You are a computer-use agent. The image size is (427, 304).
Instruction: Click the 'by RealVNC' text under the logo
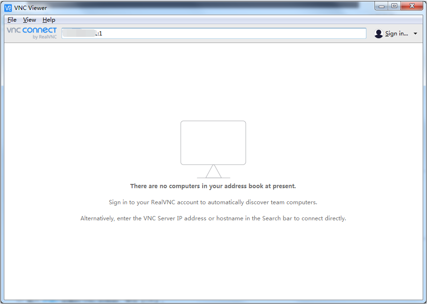point(44,37)
